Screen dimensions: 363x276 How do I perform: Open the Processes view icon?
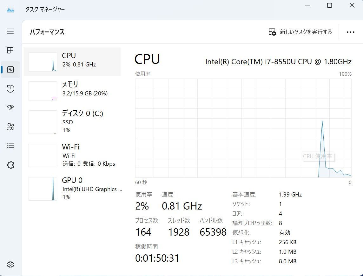click(x=10, y=50)
